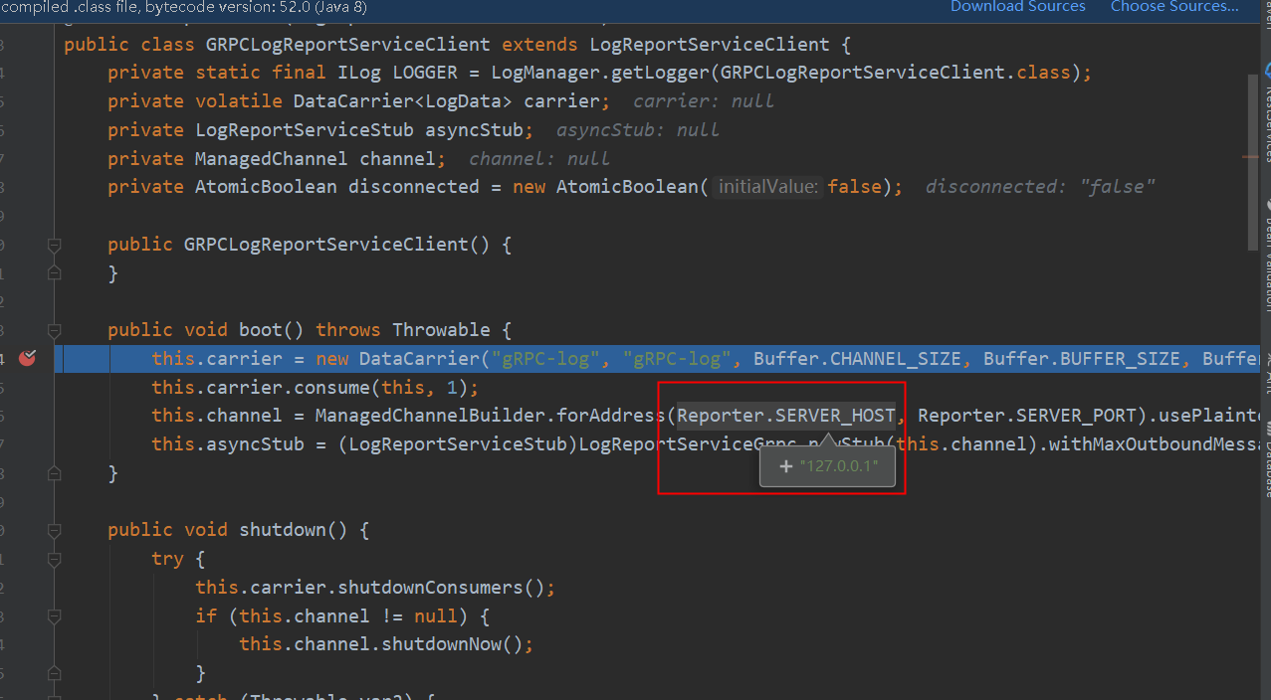
Task: Click the inline hint disconnected: "false"
Action: (1040, 187)
